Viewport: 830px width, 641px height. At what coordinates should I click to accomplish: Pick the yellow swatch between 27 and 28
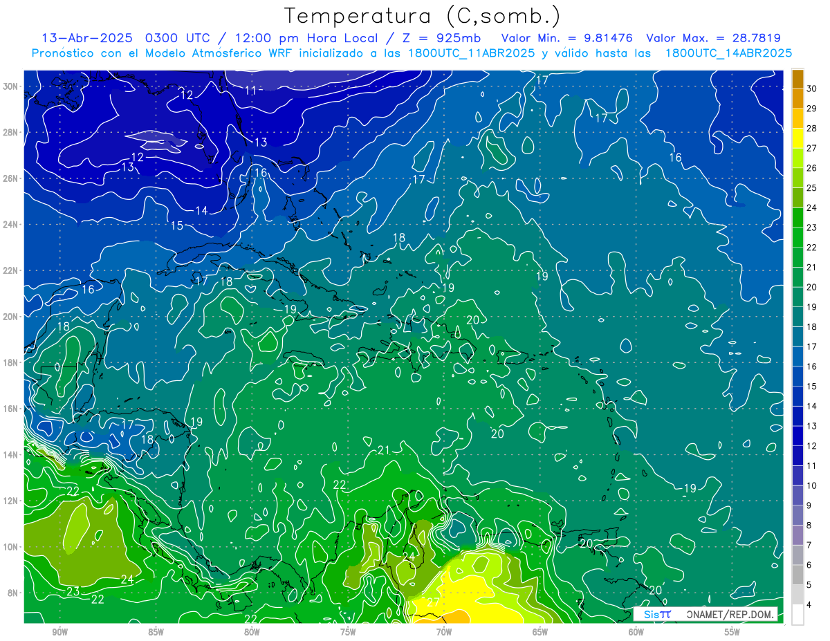pyautogui.click(x=797, y=138)
